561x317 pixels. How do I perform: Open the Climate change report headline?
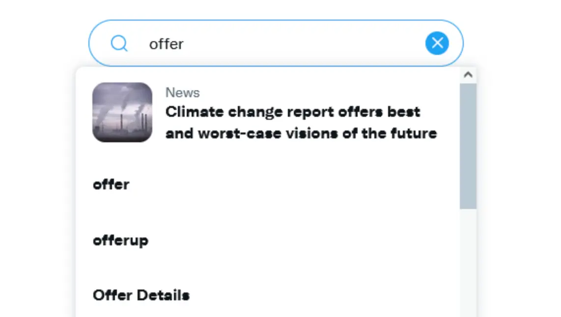pos(301,122)
